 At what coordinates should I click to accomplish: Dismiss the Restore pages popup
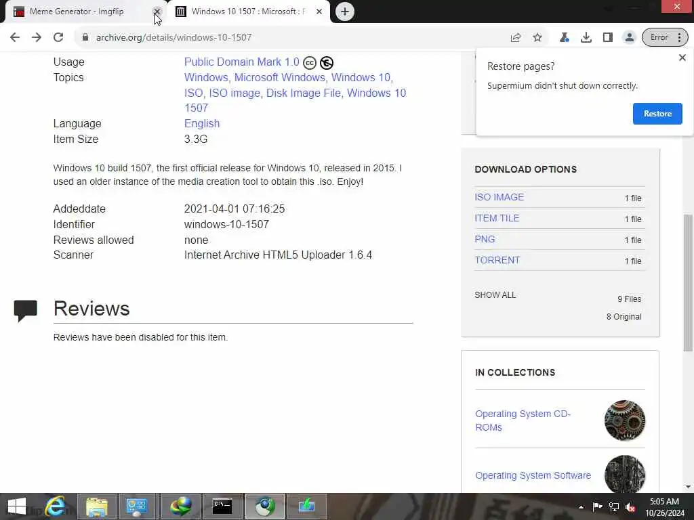[x=682, y=58]
